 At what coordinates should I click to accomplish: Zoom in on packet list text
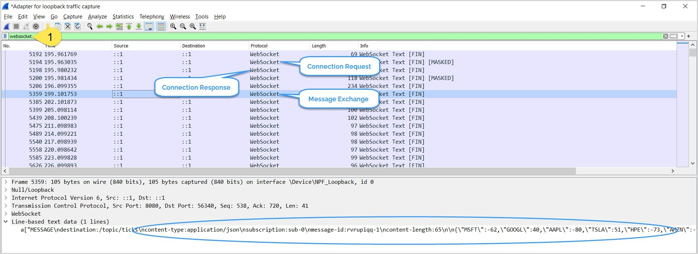[173, 26]
